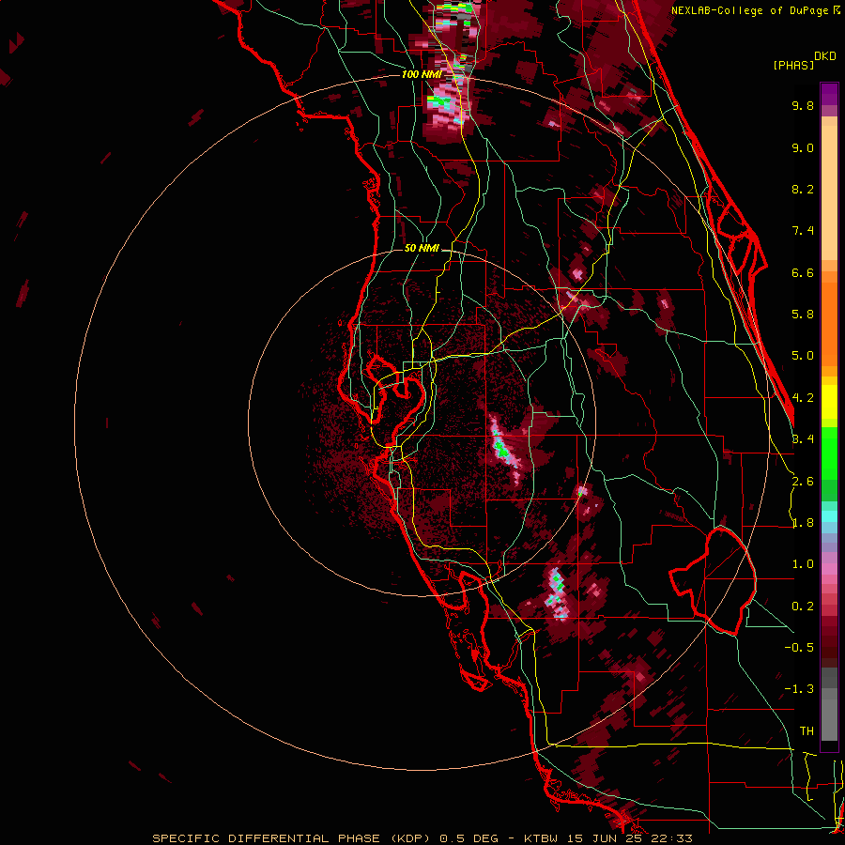
Task: Select the 2.6 legend value
Action: click(803, 481)
